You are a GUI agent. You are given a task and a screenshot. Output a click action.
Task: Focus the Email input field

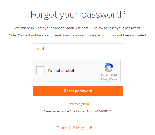78,49
